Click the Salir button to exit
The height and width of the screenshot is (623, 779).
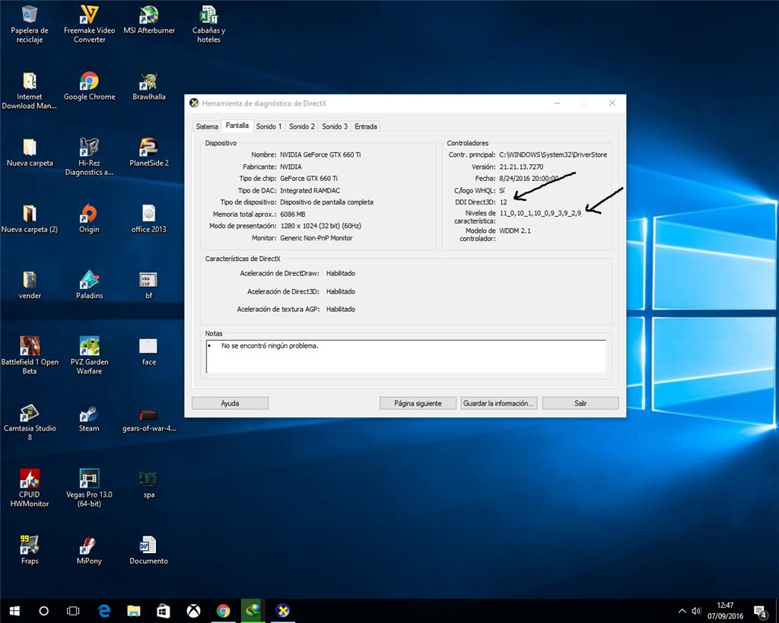(x=580, y=403)
